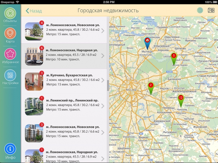Open the Карта map section
The image size is (218, 163).
pyautogui.click(x=10, y=33)
